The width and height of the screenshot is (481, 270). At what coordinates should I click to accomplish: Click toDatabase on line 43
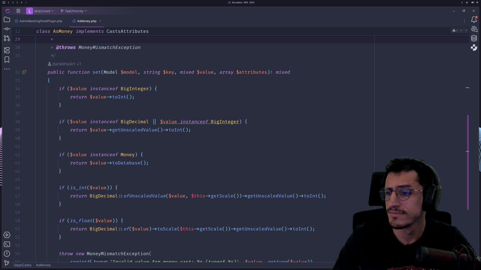tap(126, 163)
